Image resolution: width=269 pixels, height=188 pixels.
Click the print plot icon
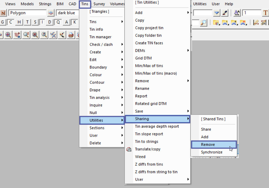click(x=71, y=35)
